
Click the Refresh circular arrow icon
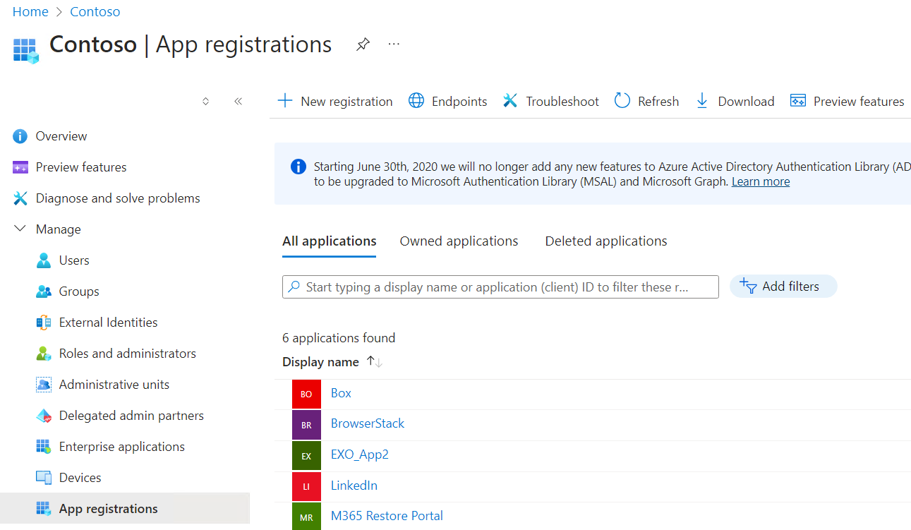tap(622, 101)
